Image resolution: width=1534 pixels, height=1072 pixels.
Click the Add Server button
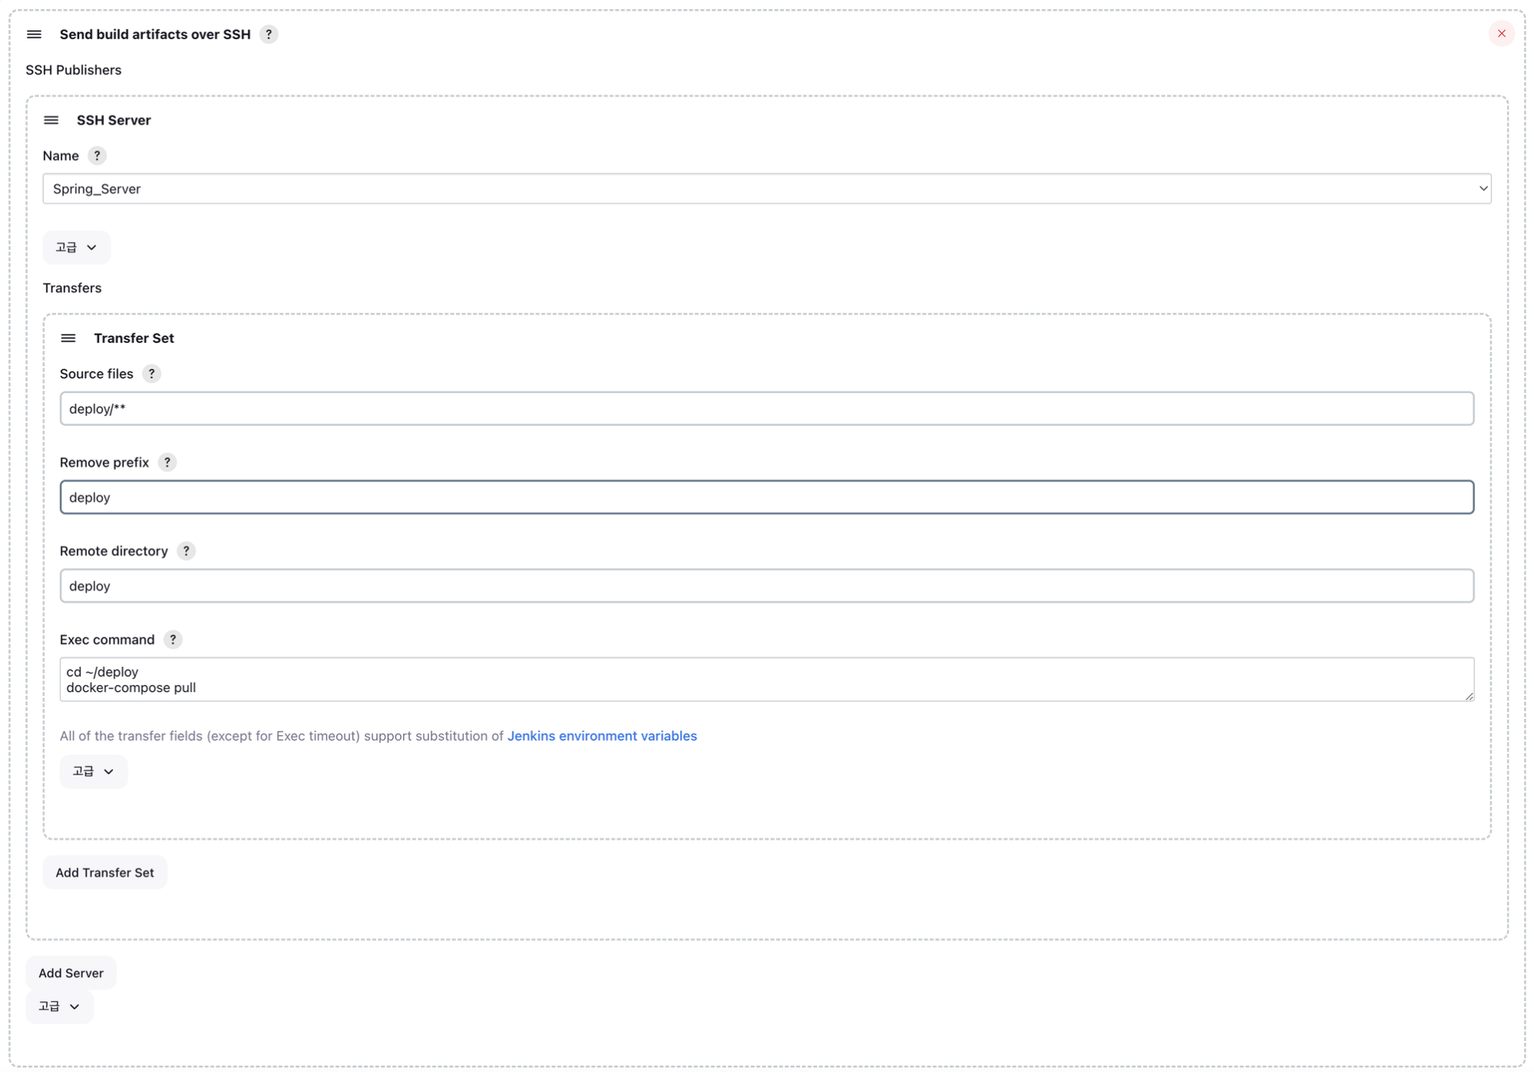[x=71, y=974]
